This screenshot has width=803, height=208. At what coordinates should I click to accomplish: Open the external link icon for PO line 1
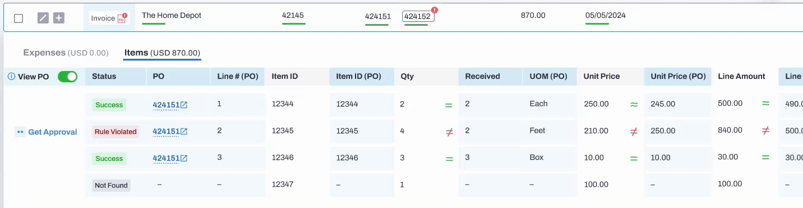pyautogui.click(x=184, y=105)
